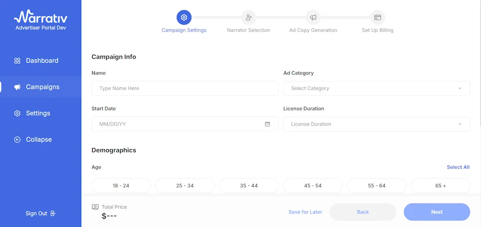
Task: Toggle the 18 - 24 age group
Action: [x=121, y=186]
